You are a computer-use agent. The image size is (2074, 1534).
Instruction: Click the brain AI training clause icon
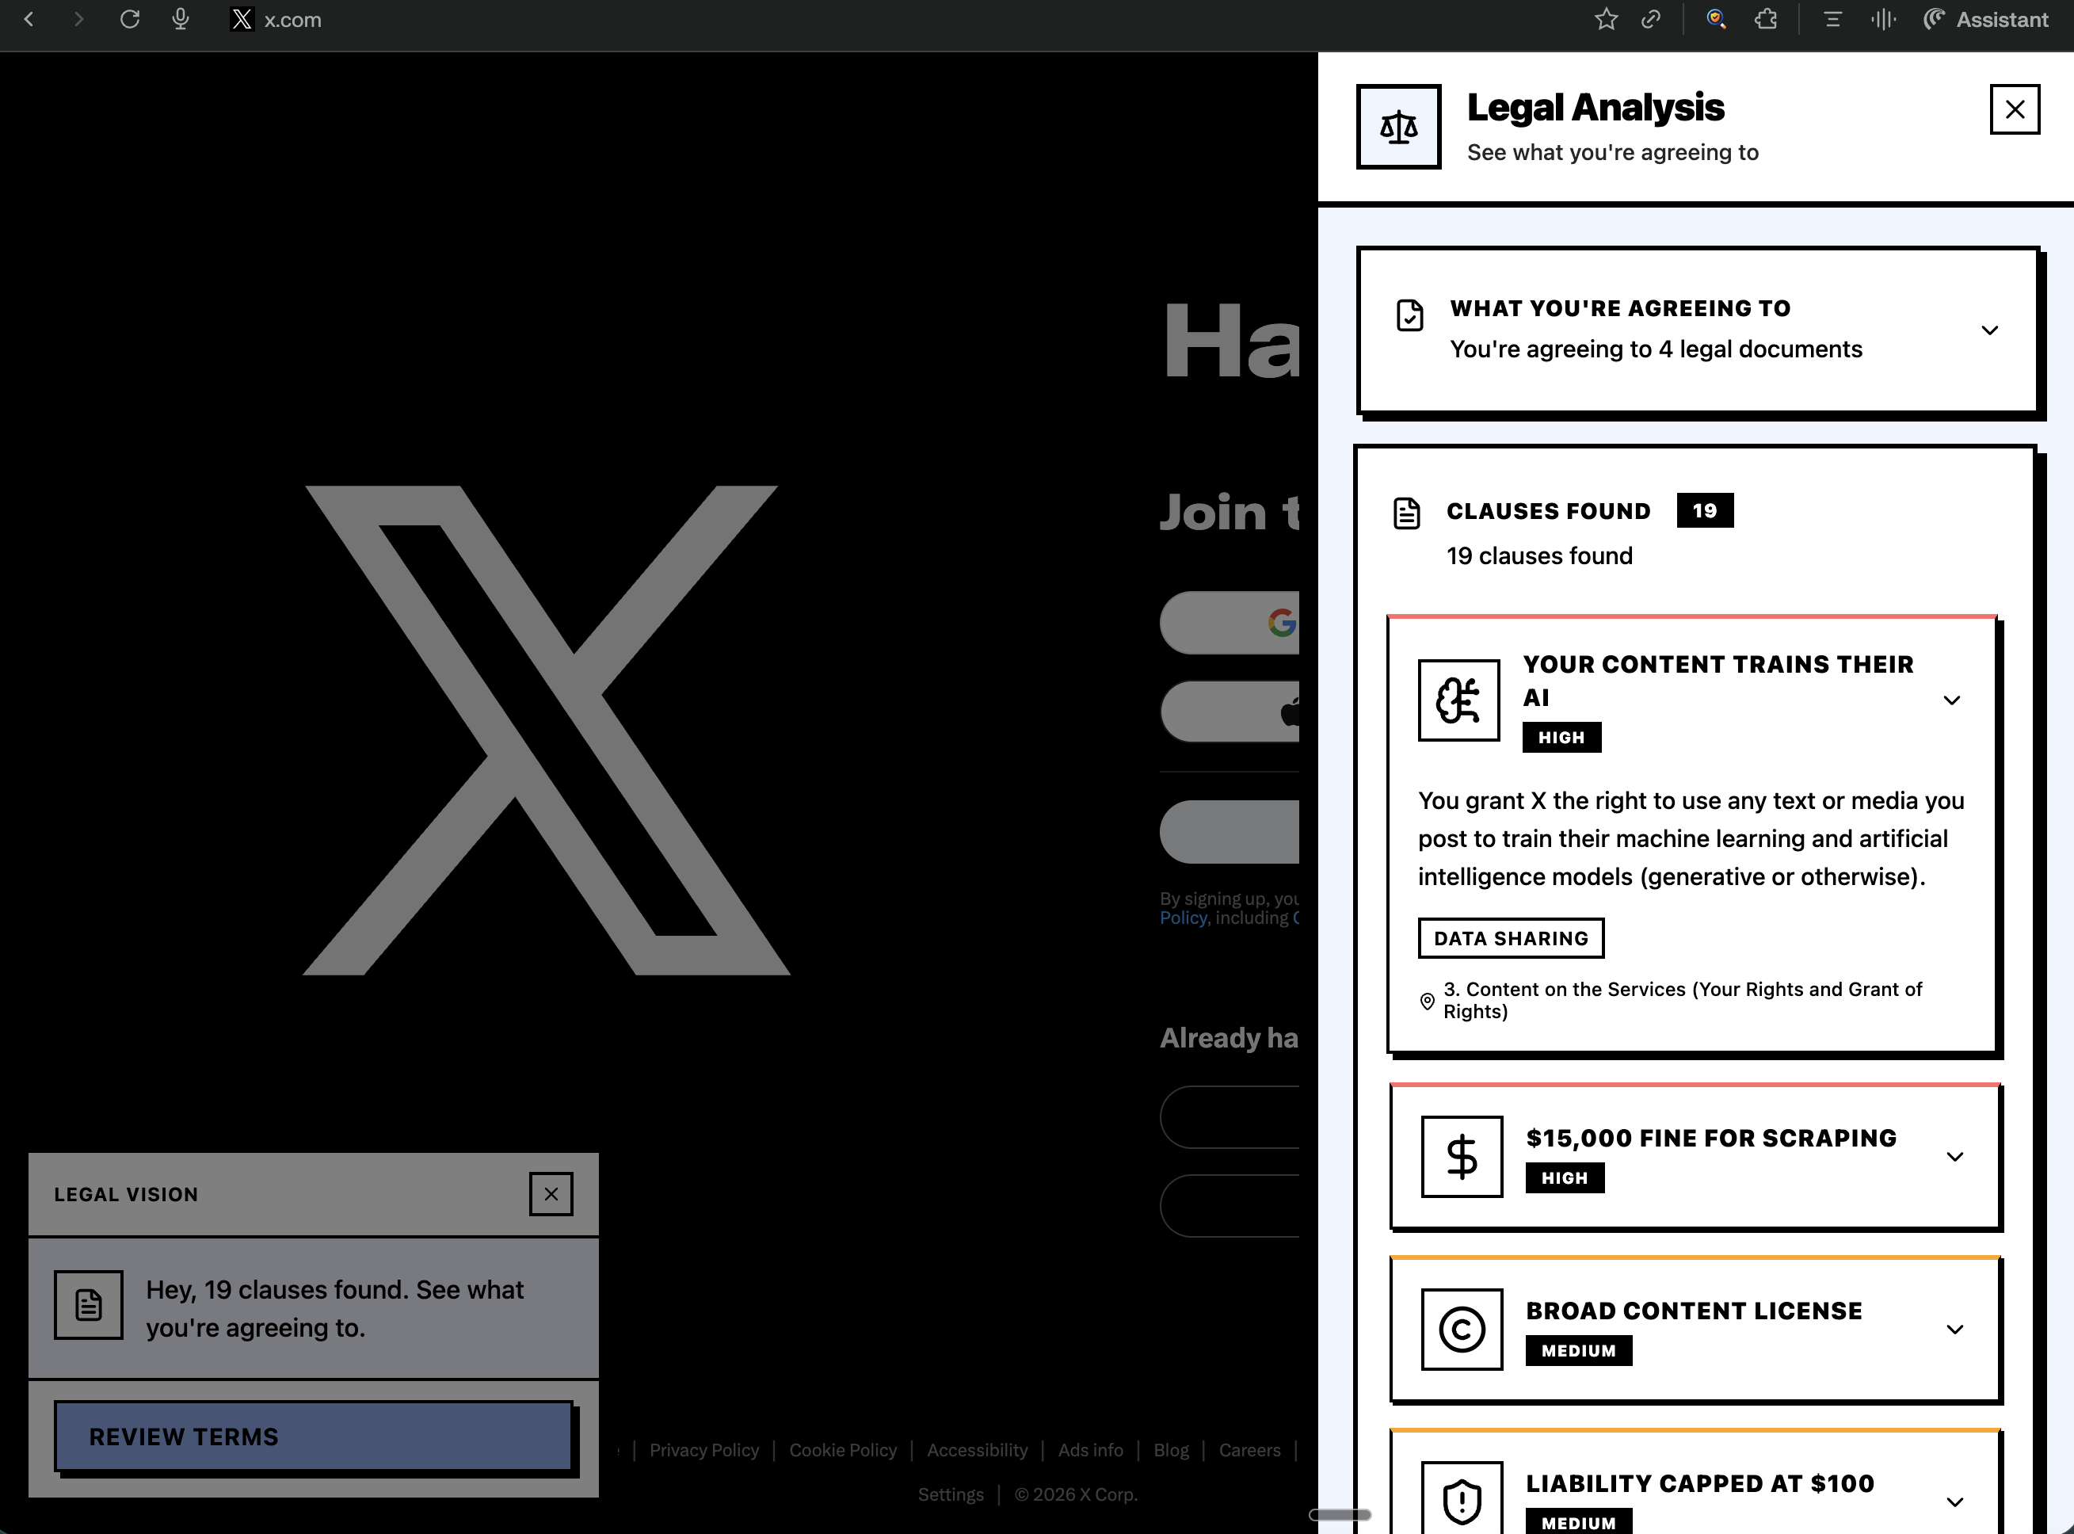pyautogui.click(x=1458, y=700)
